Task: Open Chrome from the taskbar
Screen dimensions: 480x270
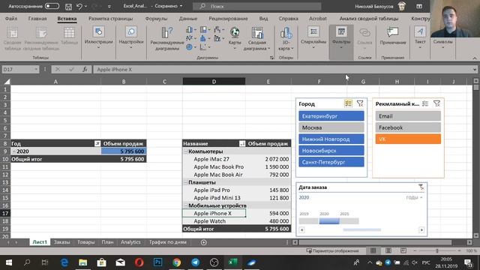Action: [177, 262]
